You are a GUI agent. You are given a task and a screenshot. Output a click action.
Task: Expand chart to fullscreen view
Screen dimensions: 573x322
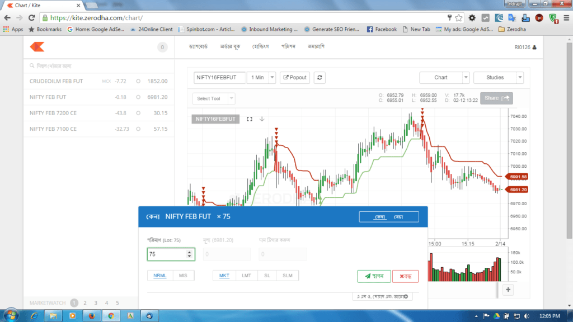(x=248, y=119)
